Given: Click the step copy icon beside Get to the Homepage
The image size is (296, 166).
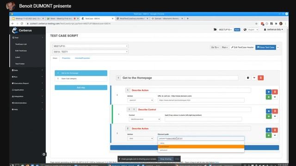Looking at the screenshot, I should tap(248, 78).
